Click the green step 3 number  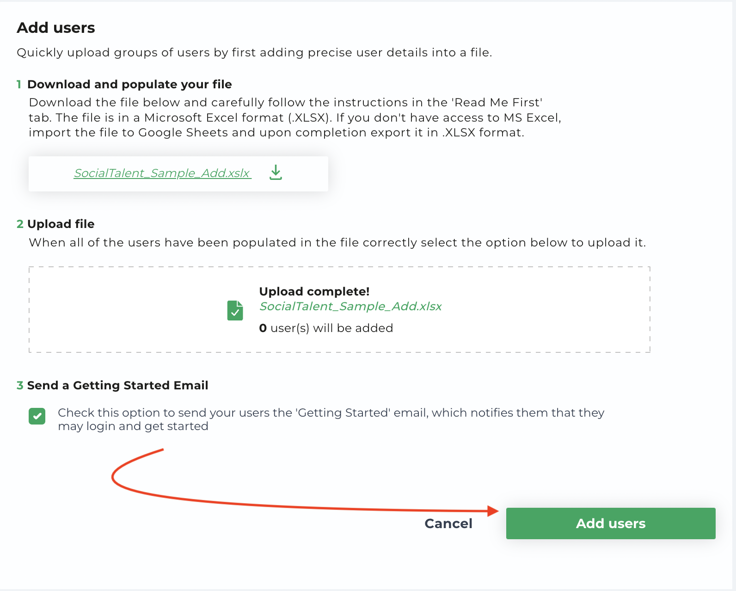(x=20, y=385)
